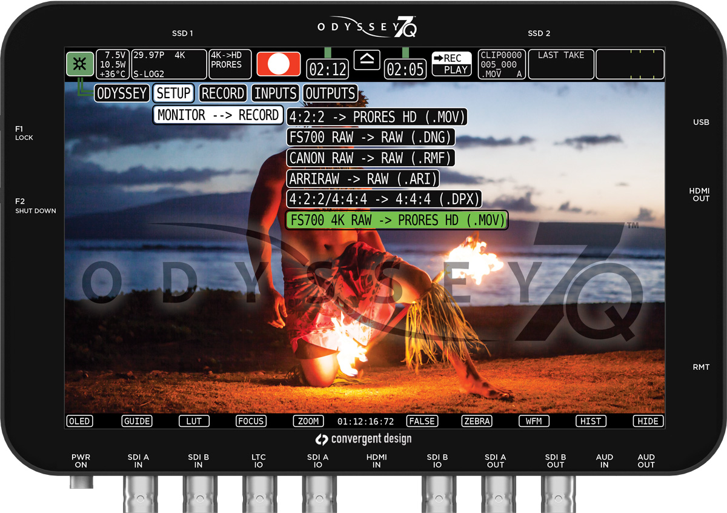Tap the SSD 1 remaining time 02:12
727x513 pixels.
[327, 70]
